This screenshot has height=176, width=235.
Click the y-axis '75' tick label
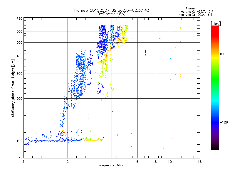[x=21, y=157]
